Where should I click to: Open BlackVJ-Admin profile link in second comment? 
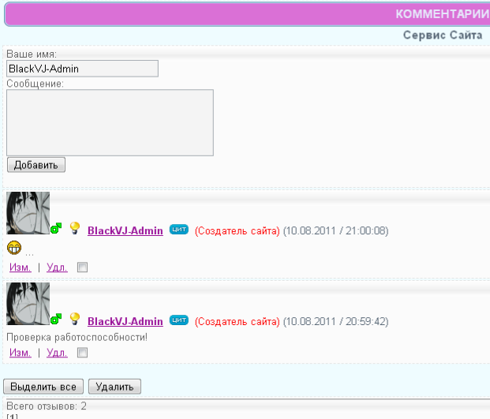125,321
